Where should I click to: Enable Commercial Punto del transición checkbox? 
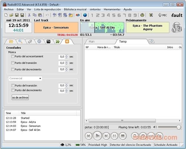13,85
